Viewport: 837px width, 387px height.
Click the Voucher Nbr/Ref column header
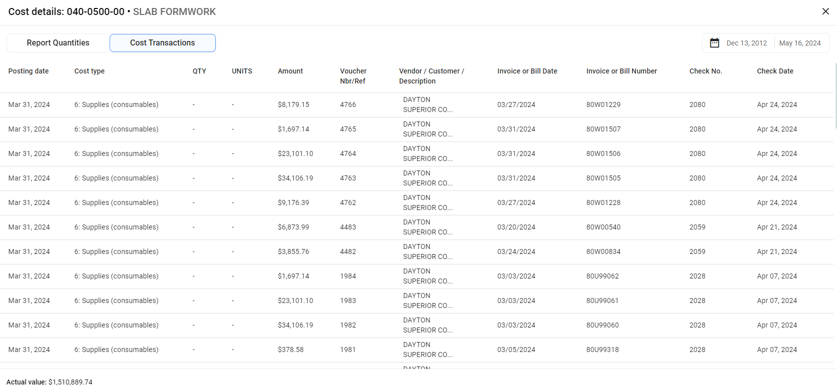tap(353, 76)
